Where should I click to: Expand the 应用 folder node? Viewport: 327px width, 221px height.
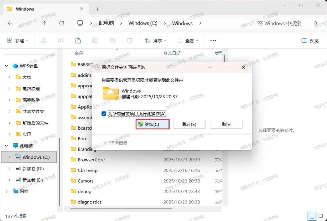click(x=9, y=134)
